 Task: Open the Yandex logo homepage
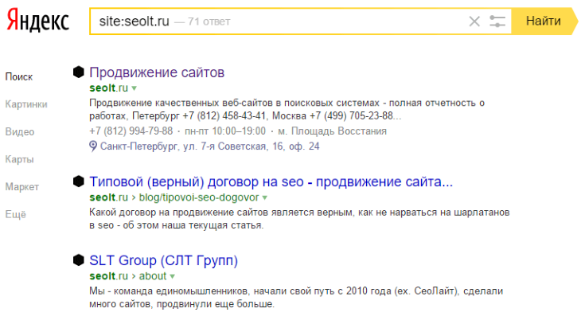37,20
